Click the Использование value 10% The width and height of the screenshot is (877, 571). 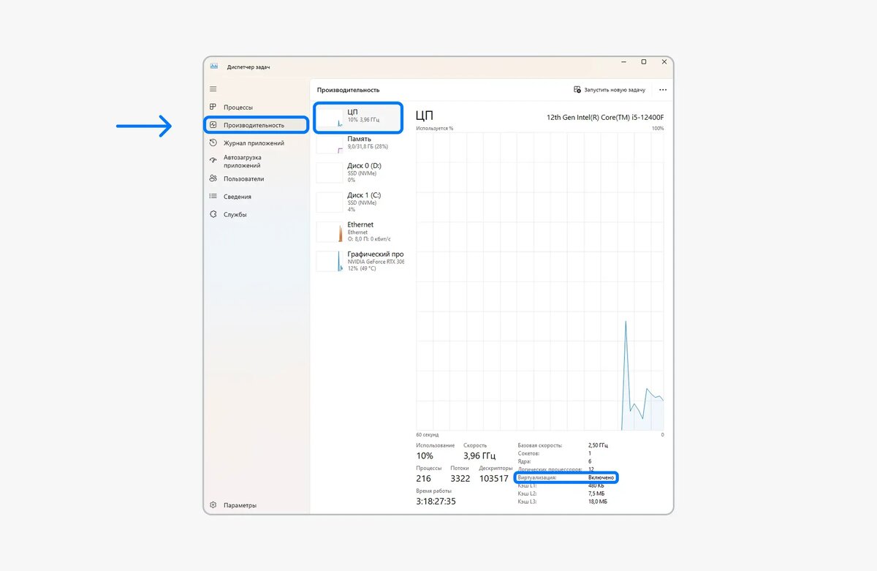(425, 456)
